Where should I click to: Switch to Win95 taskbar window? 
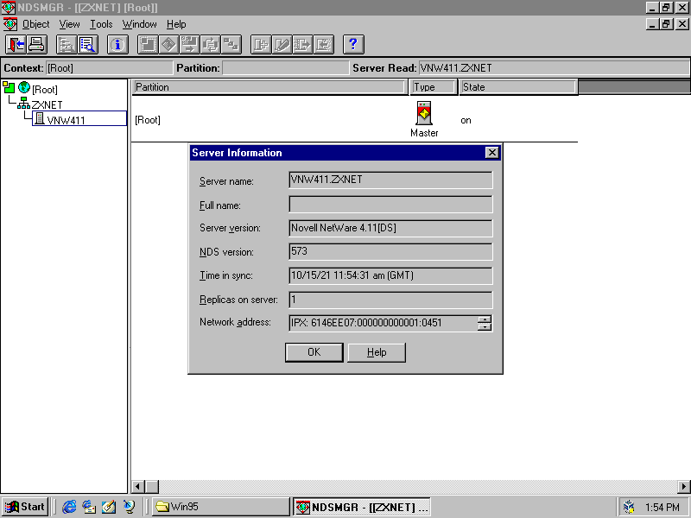(x=221, y=507)
